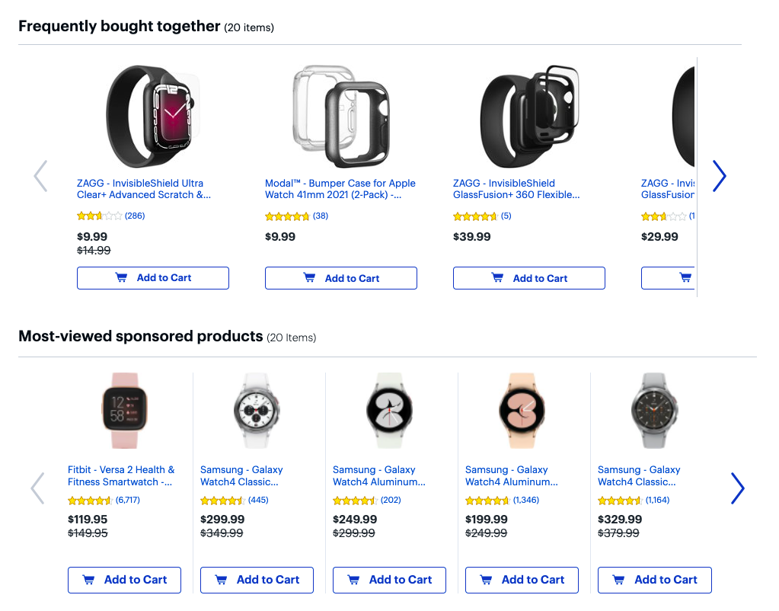Add ZAGG Ultra Clear+ protector to cart

point(153,278)
